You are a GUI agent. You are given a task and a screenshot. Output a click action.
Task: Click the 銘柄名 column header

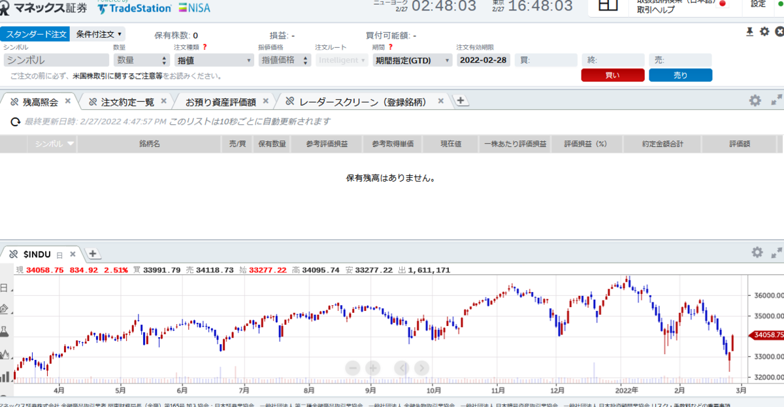150,144
